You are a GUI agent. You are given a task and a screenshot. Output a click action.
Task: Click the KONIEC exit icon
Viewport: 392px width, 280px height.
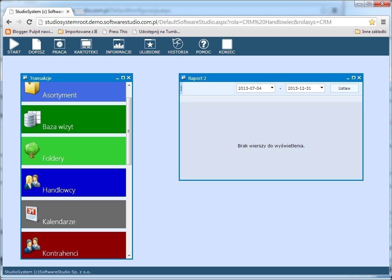point(227,44)
